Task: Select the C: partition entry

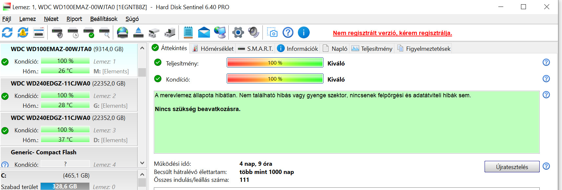Action: 69,180
